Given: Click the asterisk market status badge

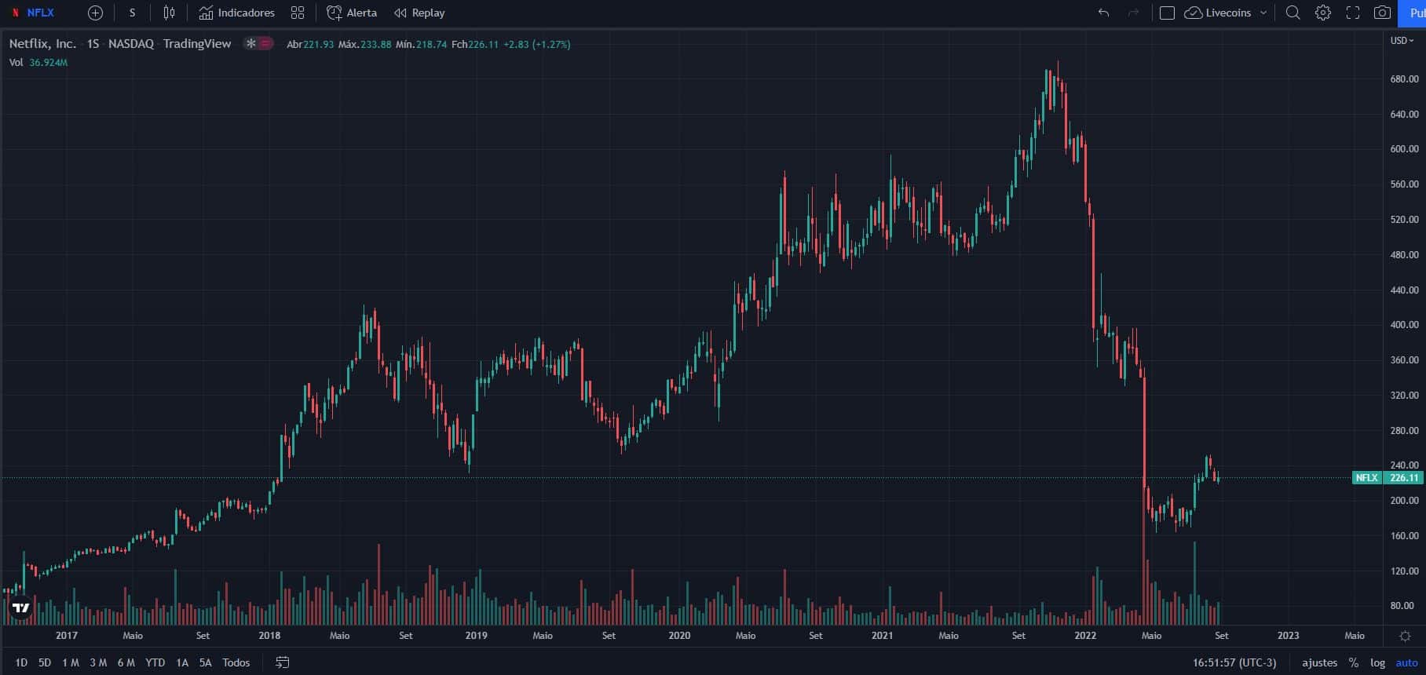Looking at the screenshot, I should click(250, 44).
